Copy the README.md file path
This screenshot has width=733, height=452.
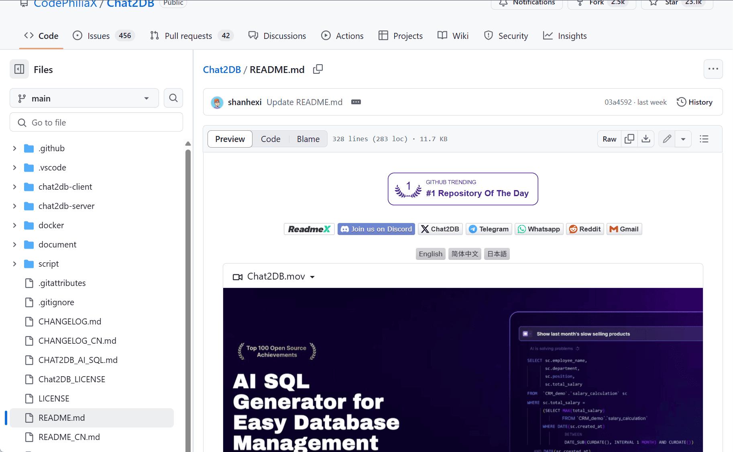click(318, 69)
